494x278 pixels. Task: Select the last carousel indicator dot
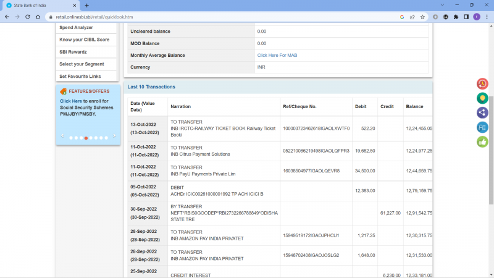click(106, 138)
